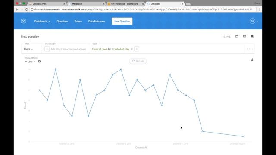Click the New Question button
This screenshot has width=276, height=155.
(122, 21)
